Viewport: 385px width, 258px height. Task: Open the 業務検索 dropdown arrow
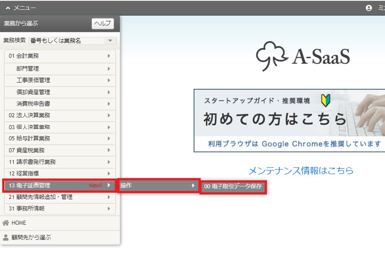110,40
